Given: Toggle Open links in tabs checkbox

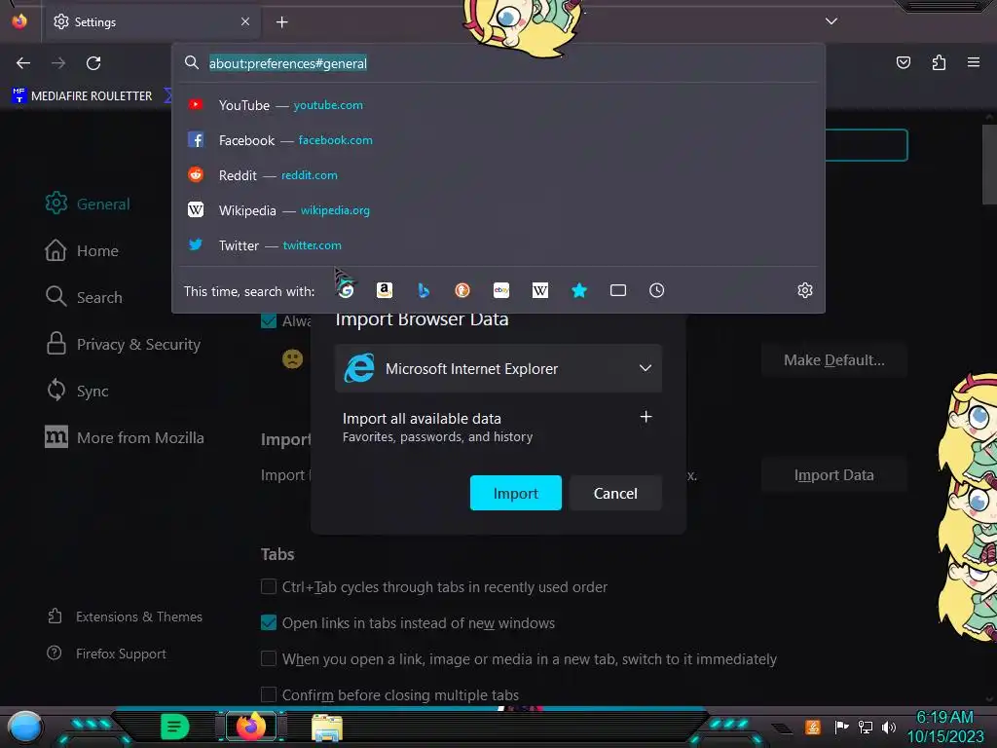Looking at the screenshot, I should coord(269,622).
